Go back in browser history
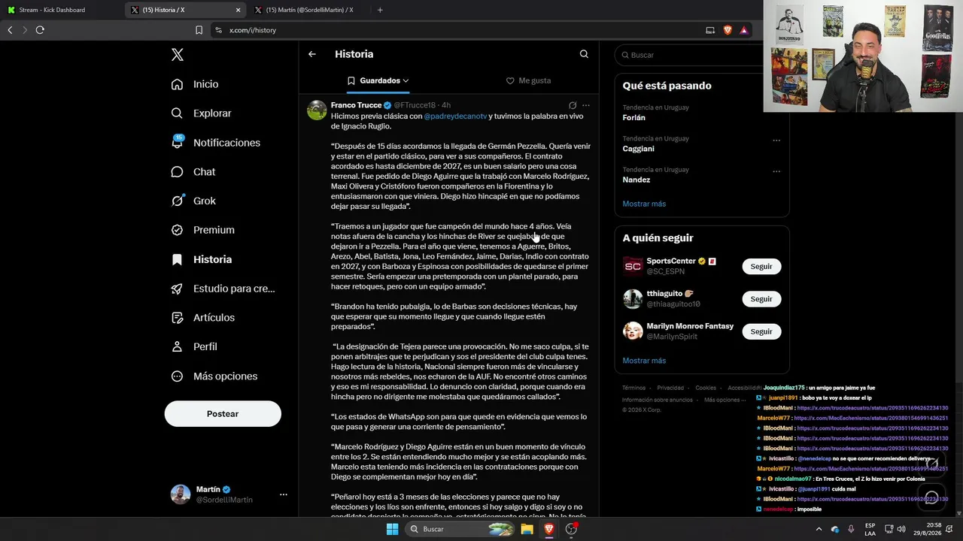Screen dimensions: 963x541 (10, 30)
